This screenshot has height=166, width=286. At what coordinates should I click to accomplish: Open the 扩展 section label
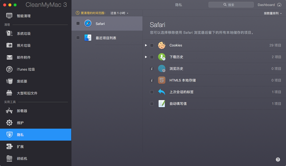pyautogui.click(x=20, y=147)
